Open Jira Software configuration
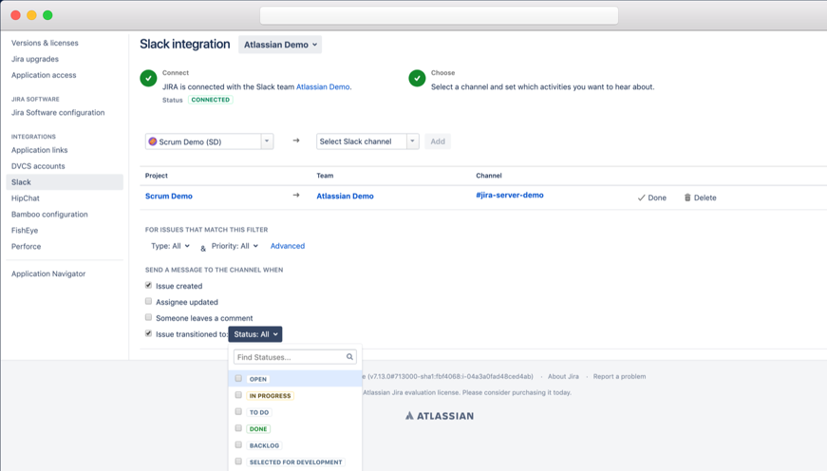827x471 pixels. pyautogui.click(x=58, y=112)
